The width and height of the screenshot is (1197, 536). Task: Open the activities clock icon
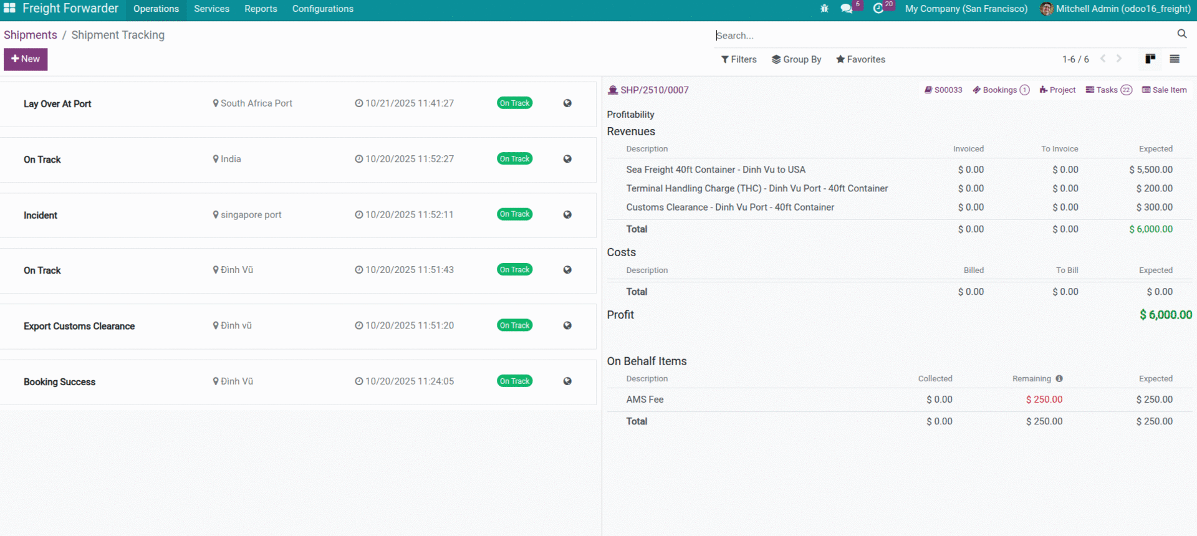pyautogui.click(x=878, y=9)
